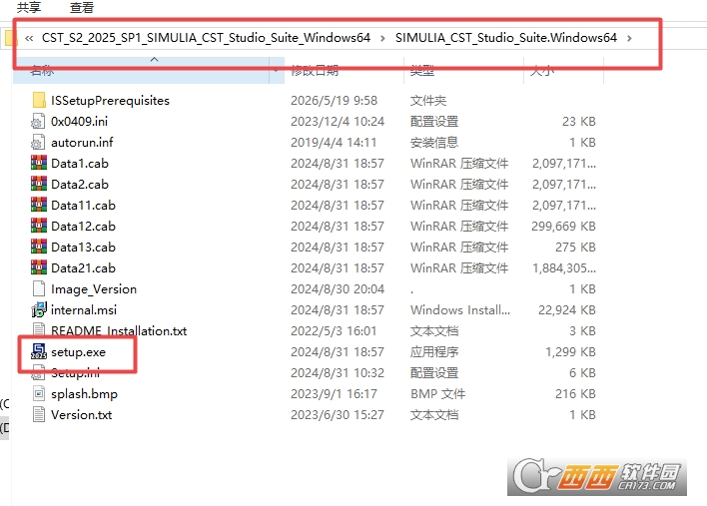
Task: Click the type cell 安装信息
Action: pyautogui.click(x=434, y=142)
